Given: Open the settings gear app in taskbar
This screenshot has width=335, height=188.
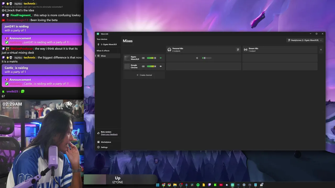Looking at the screenshot, I should point(244,185).
